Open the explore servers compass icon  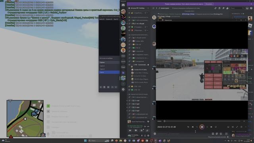pyautogui.click(x=123, y=89)
